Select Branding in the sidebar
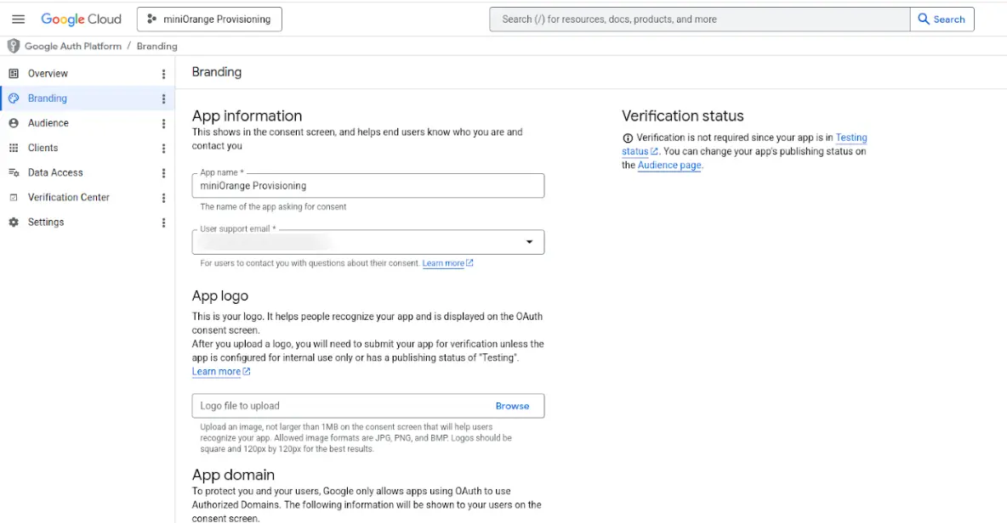The height and width of the screenshot is (523, 1007). point(87,98)
